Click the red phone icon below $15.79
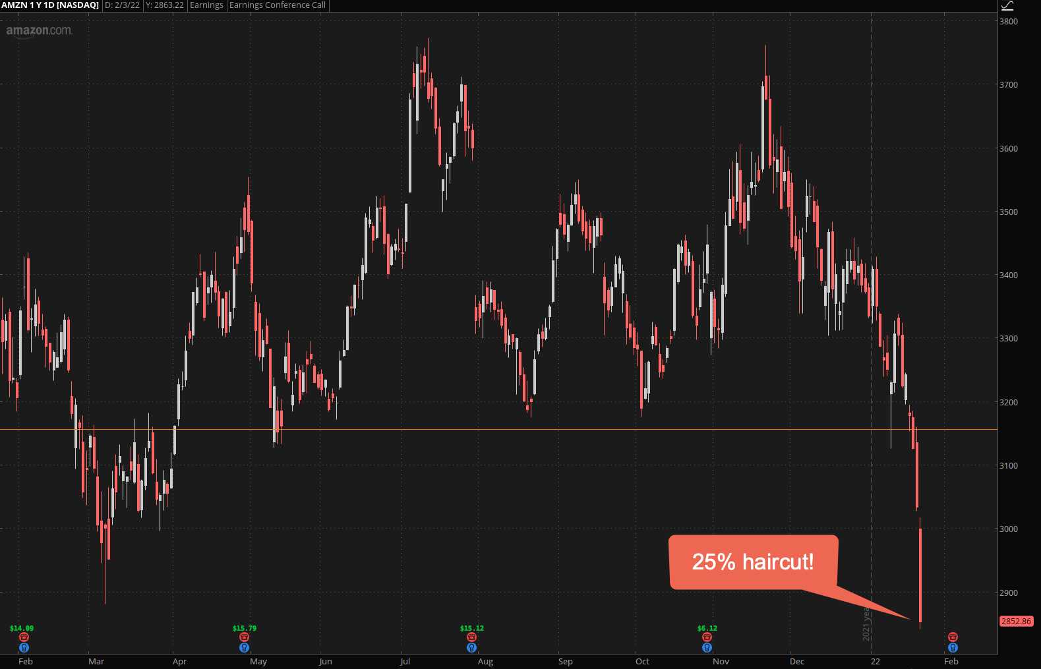 click(244, 637)
